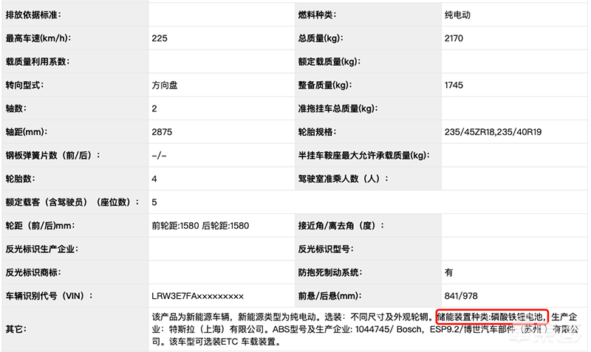
Task: Click the total mass value 2170
Action: [x=454, y=38]
